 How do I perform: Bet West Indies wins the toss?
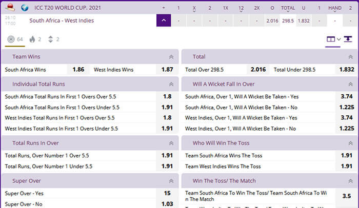pyautogui.click(x=347, y=166)
